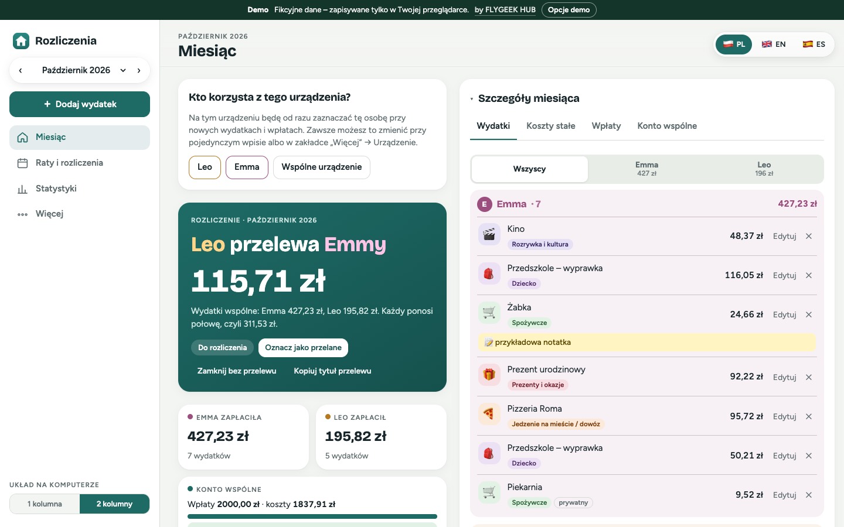Click the Konto wspólne progress bar

coord(312,516)
